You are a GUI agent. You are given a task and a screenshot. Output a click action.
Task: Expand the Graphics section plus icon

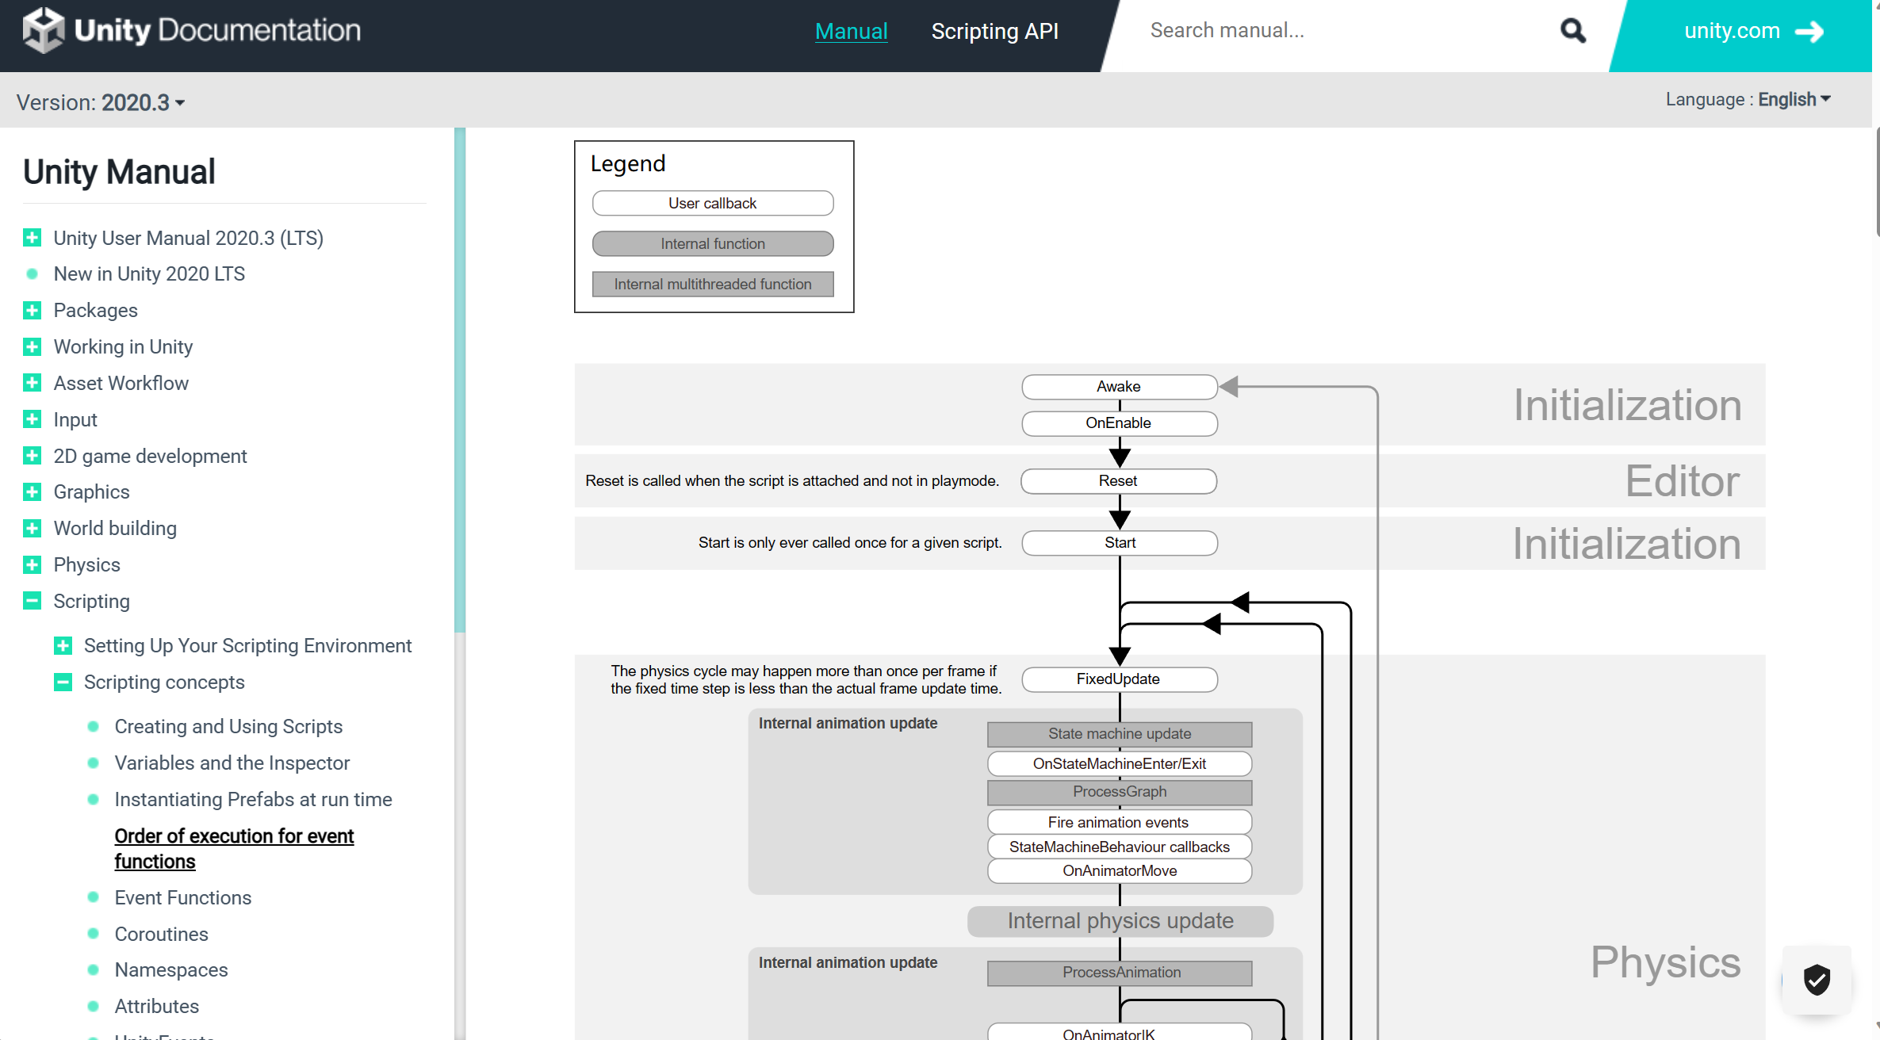(32, 492)
